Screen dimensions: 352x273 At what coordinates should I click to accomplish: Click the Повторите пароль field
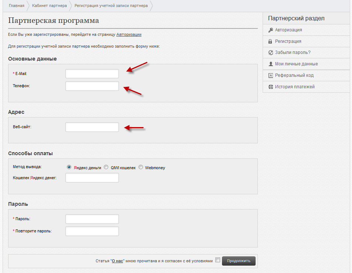(92, 231)
